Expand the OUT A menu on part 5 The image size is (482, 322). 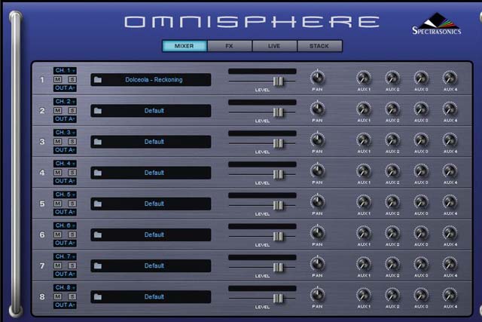(x=65, y=212)
